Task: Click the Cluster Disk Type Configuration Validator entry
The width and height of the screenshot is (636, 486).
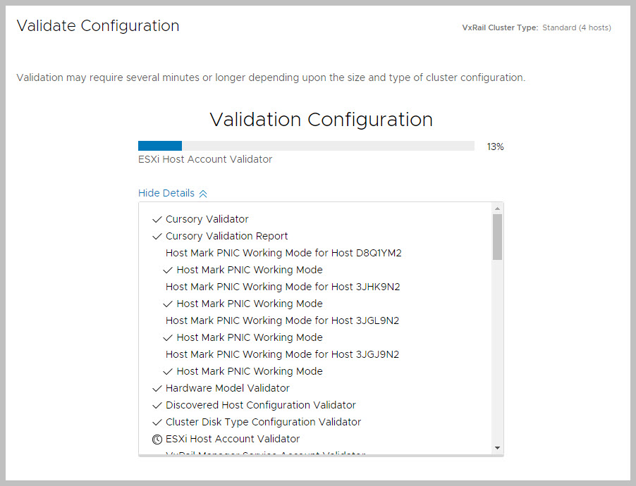Action: (263, 422)
